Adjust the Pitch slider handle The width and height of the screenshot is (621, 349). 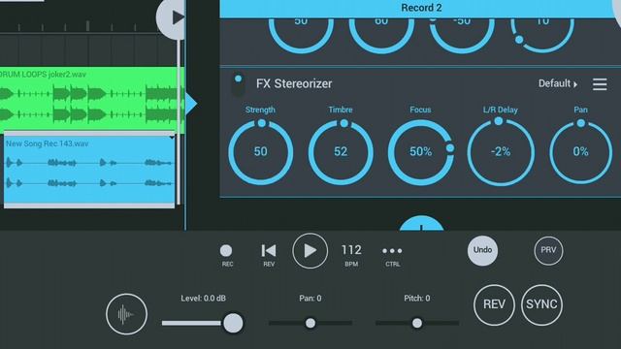pos(417,323)
